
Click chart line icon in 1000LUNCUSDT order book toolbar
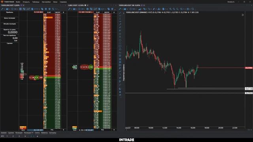(x=28, y=9)
